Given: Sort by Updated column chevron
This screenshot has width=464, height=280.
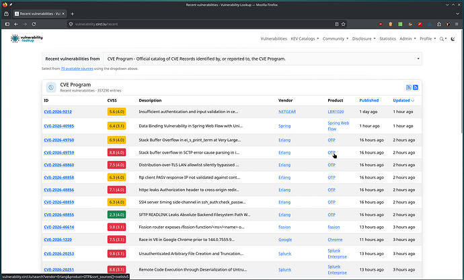Looking at the screenshot, I should click(x=413, y=101).
